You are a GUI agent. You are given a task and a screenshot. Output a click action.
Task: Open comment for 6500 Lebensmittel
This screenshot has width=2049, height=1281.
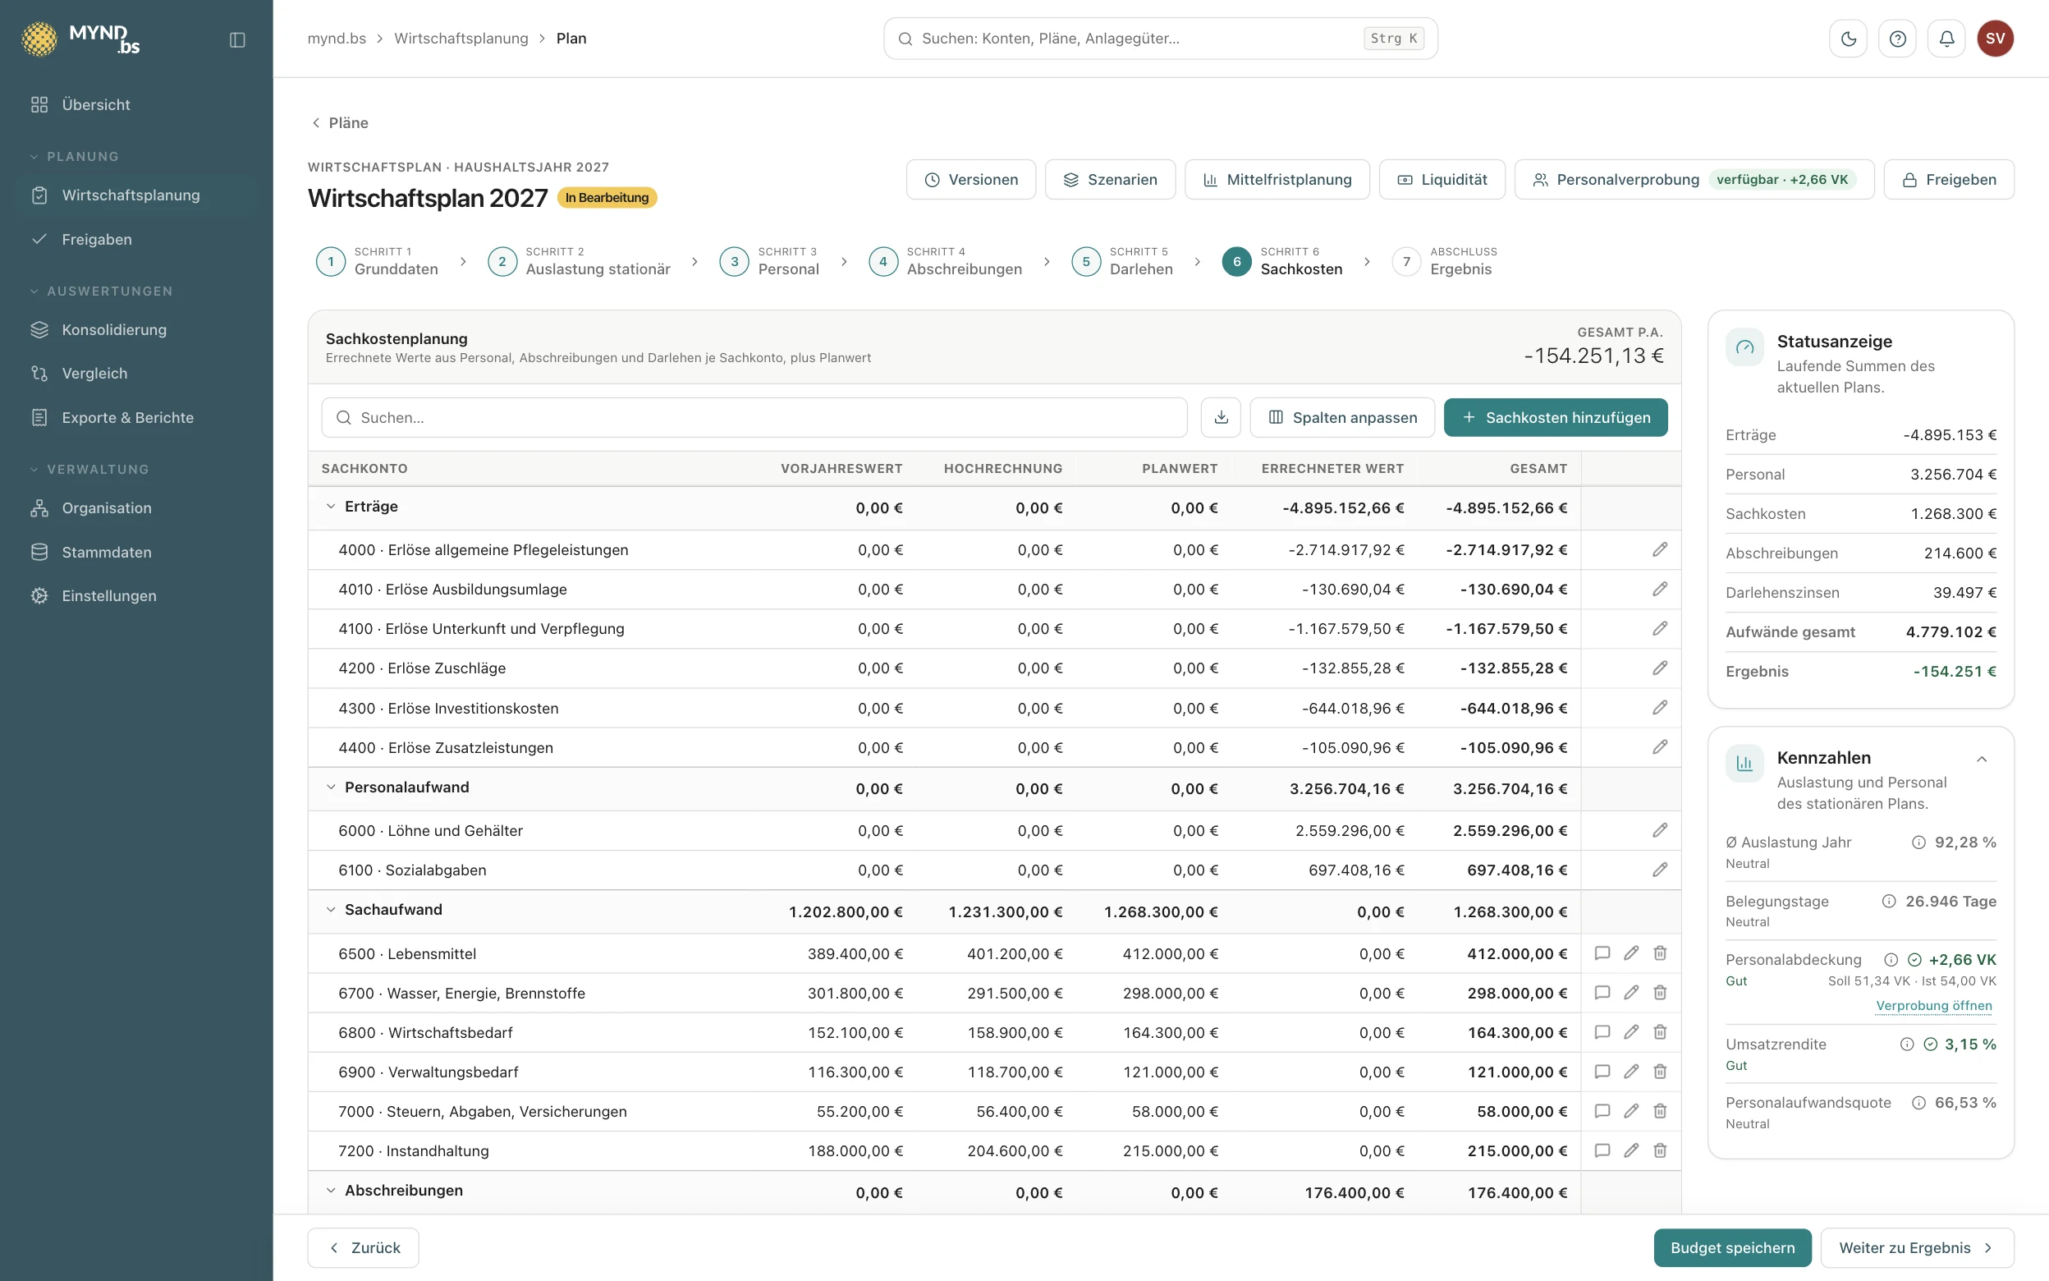[1602, 953]
